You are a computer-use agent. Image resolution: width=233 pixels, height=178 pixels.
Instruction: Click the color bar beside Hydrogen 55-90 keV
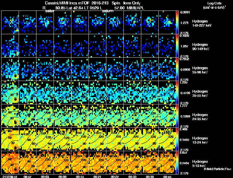click(177, 69)
